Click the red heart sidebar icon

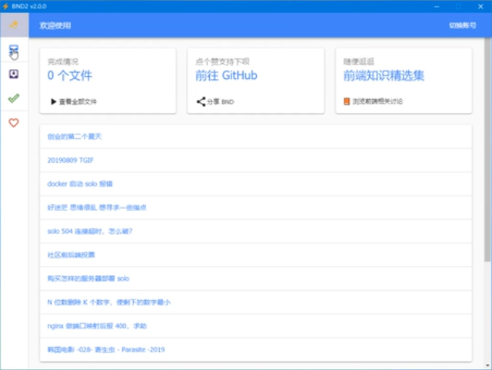(14, 123)
